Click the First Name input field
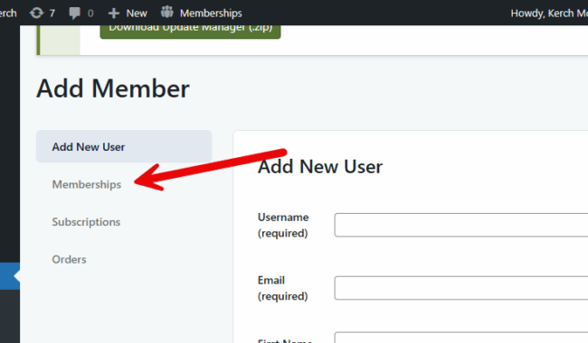The image size is (588, 343). (461, 338)
